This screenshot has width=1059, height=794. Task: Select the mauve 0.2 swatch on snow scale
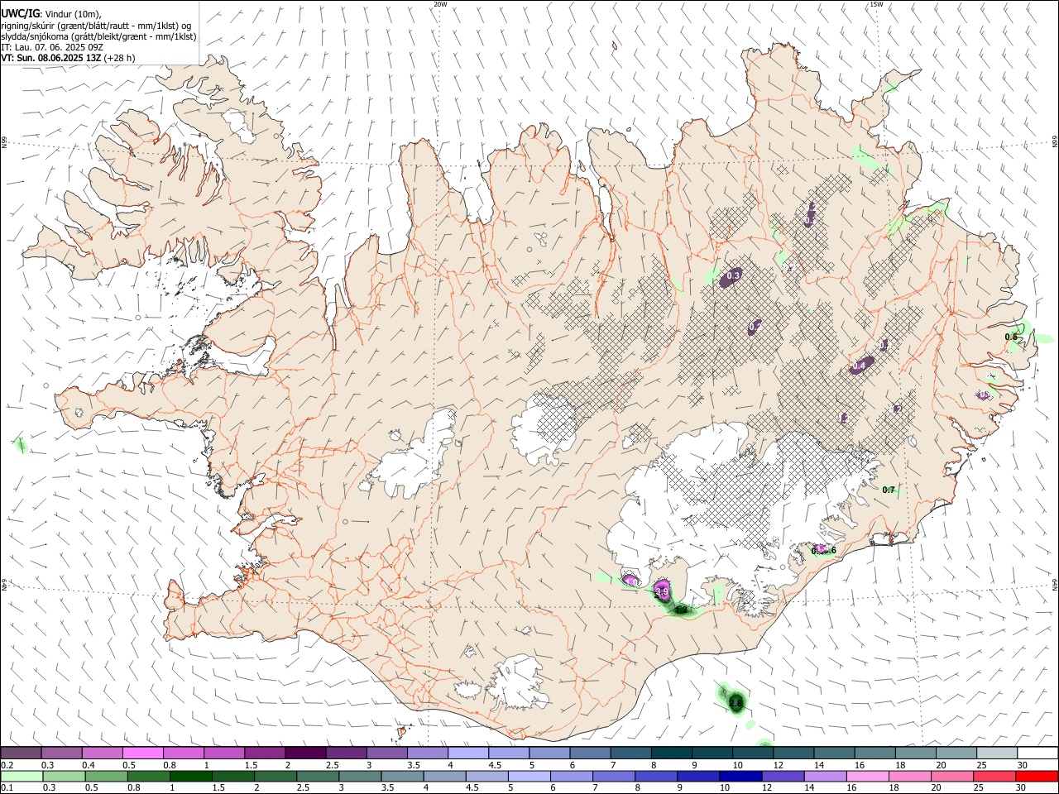tap(21, 753)
